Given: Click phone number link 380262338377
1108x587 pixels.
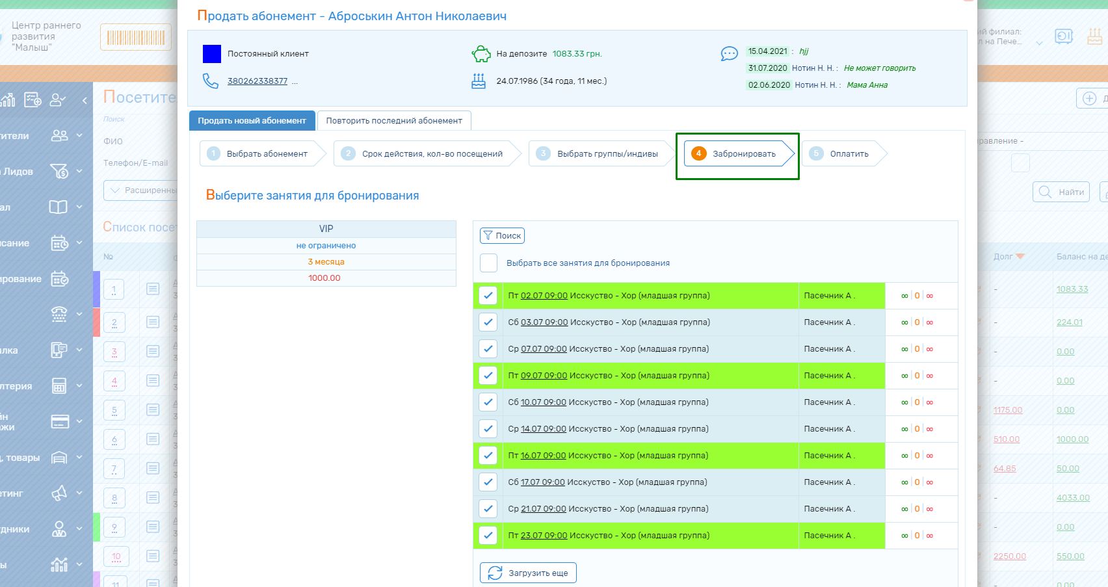Looking at the screenshot, I should click(x=257, y=81).
